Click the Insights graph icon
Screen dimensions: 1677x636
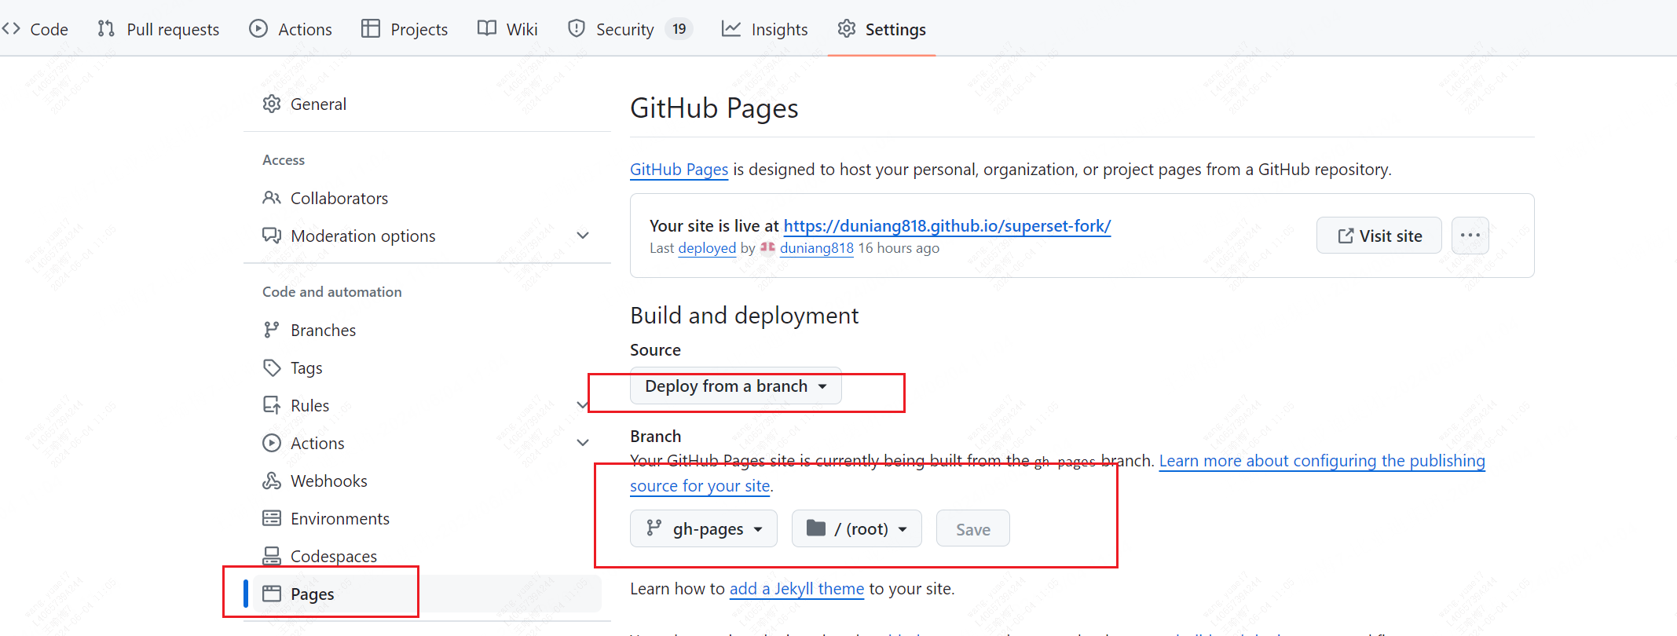pos(731,29)
